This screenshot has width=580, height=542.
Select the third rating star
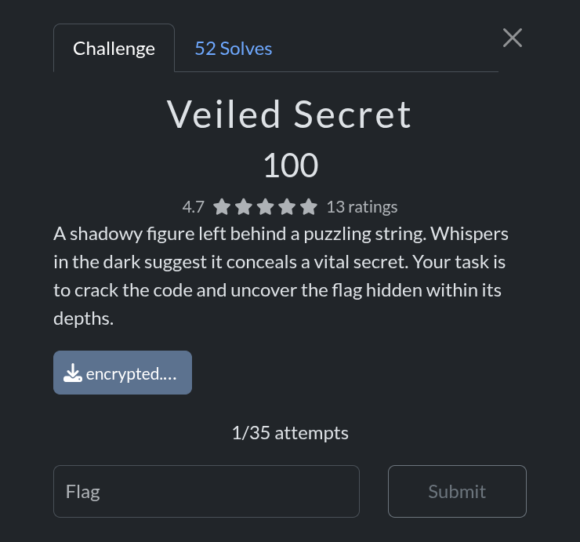pyautogui.click(x=266, y=207)
